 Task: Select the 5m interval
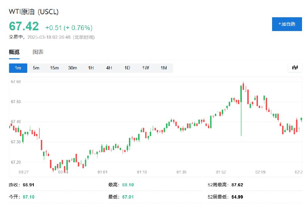36,68
